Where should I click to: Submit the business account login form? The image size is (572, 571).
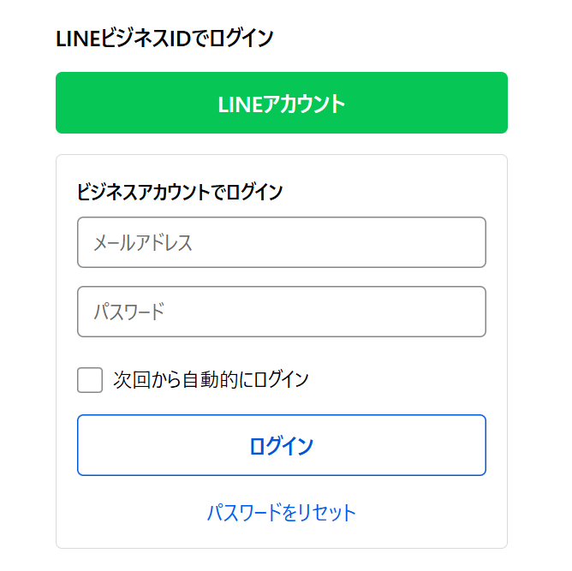coord(282,445)
